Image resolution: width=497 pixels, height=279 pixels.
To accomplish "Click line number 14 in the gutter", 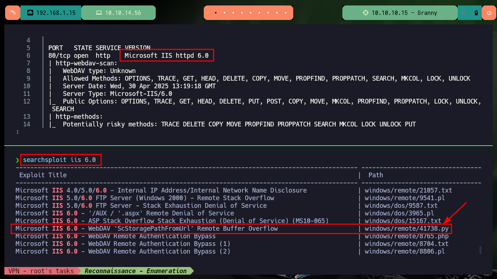I will 27,124.
